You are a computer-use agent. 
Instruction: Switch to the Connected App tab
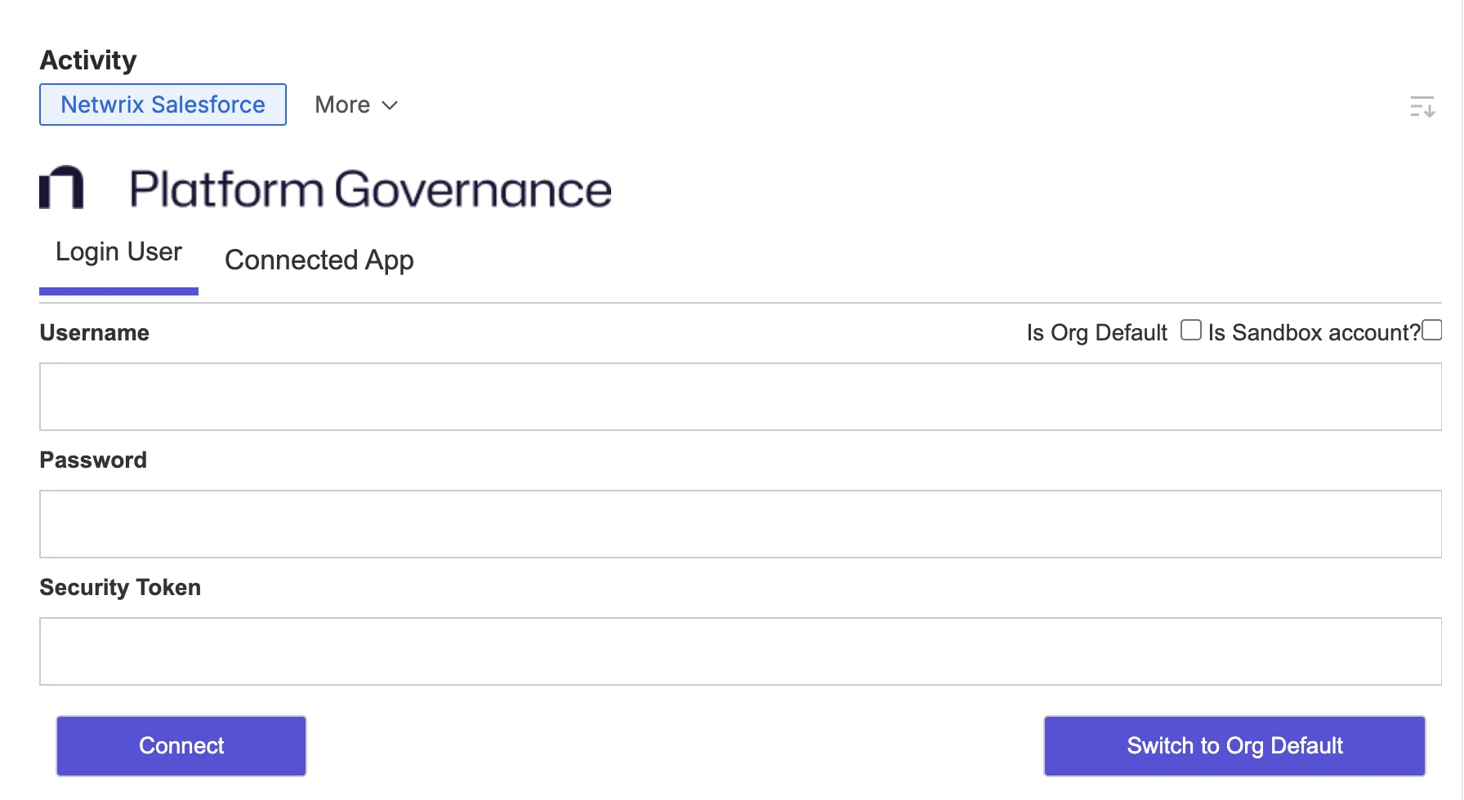319,260
